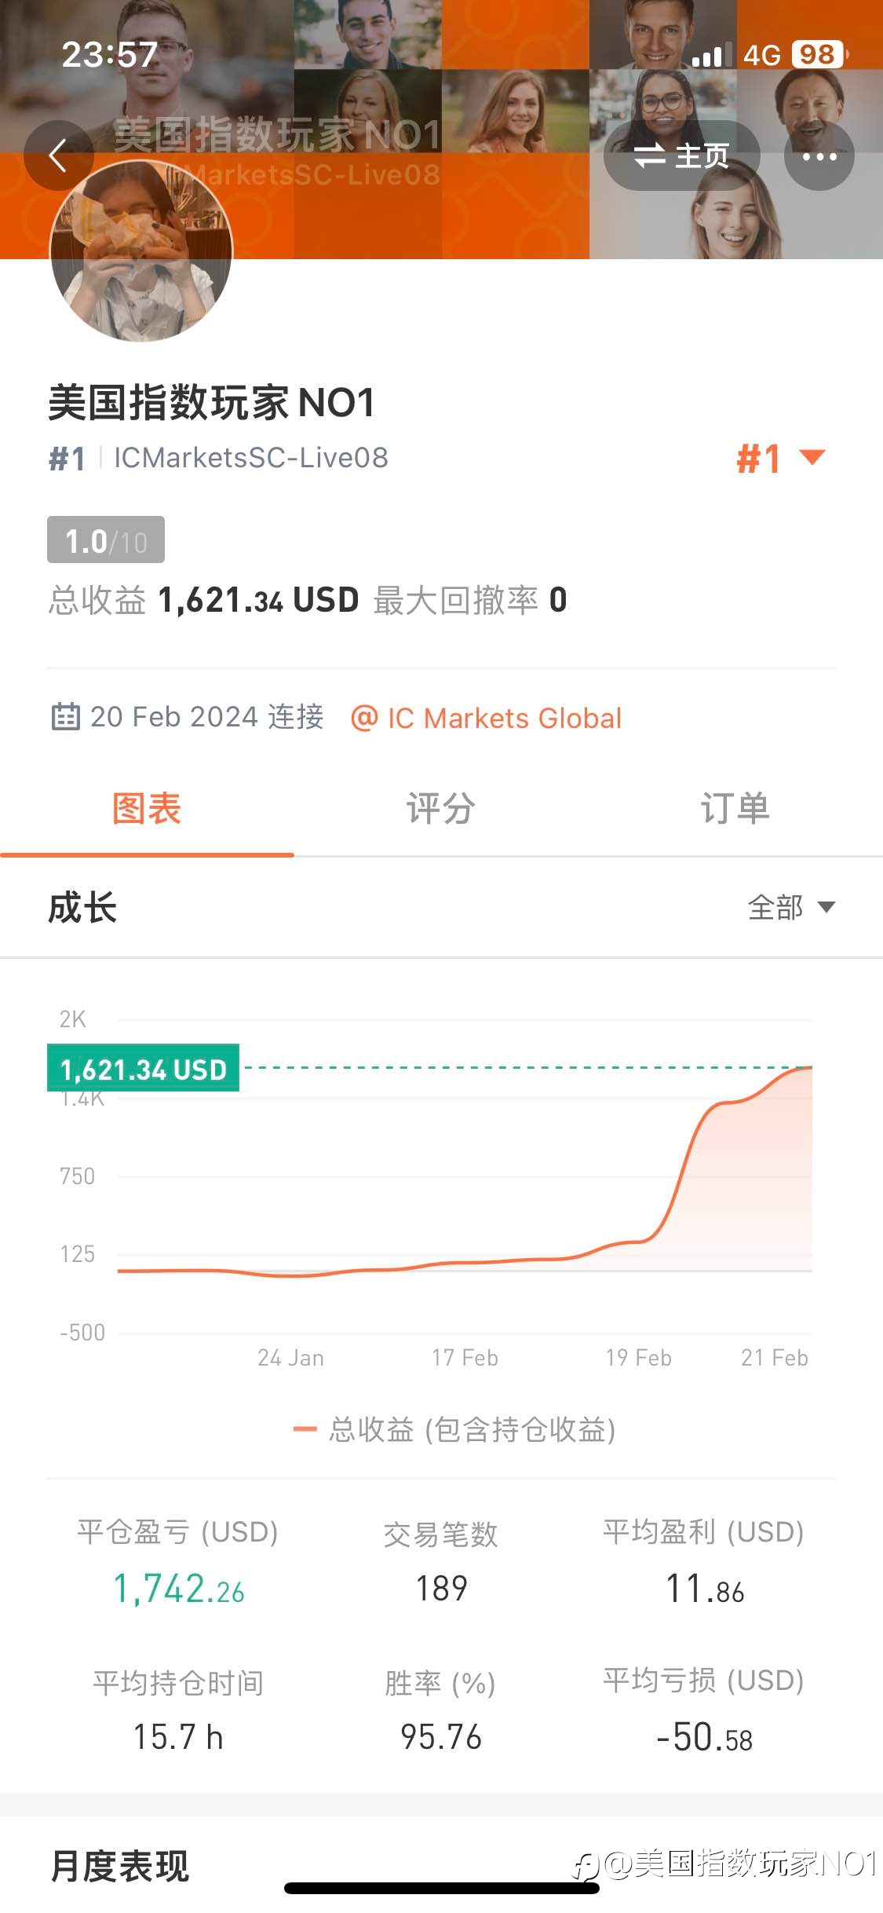Toggle the 总收益 legend series line
The image size is (883, 1913).
point(454,1429)
